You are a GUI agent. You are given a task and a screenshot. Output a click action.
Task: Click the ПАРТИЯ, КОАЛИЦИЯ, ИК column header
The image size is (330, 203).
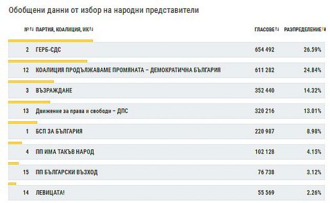tap(62, 30)
